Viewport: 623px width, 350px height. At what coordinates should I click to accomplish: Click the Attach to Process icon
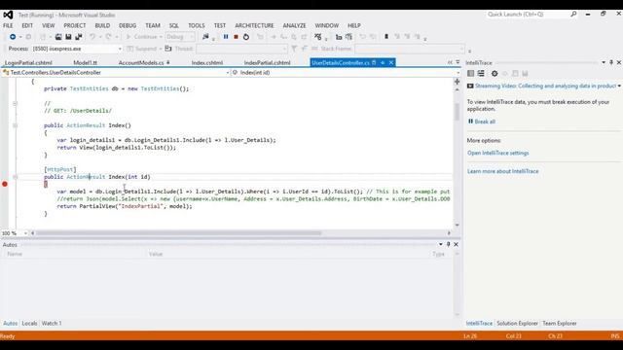pyautogui.click(x=205, y=37)
